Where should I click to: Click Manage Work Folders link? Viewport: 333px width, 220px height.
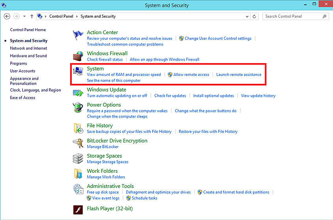coord(106,177)
